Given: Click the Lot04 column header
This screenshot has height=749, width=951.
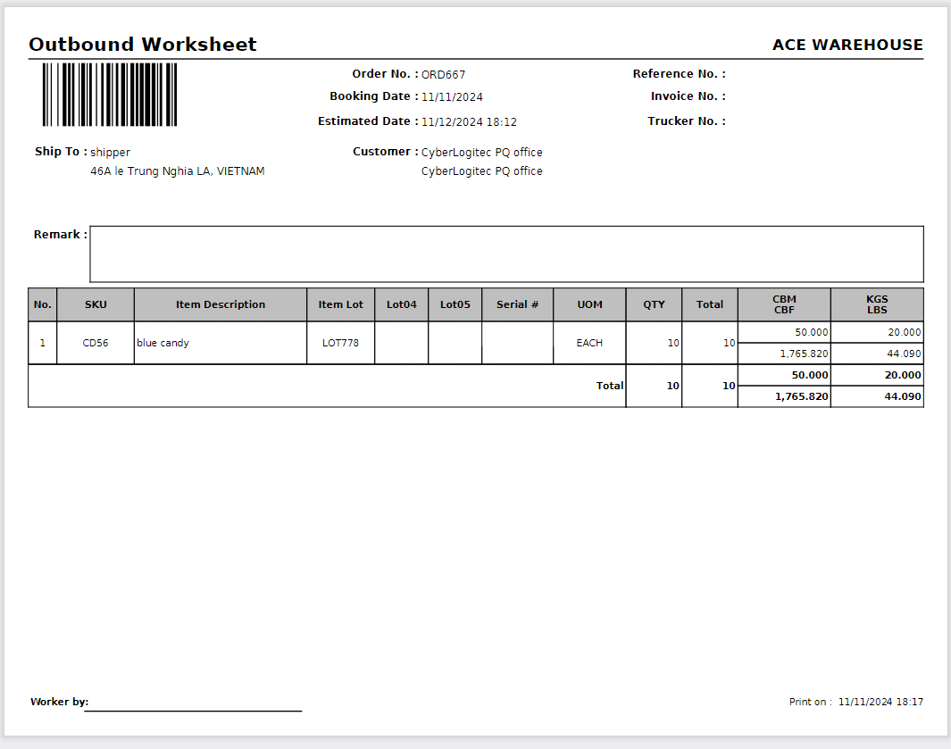Looking at the screenshot, I should [x=402, y=304].
